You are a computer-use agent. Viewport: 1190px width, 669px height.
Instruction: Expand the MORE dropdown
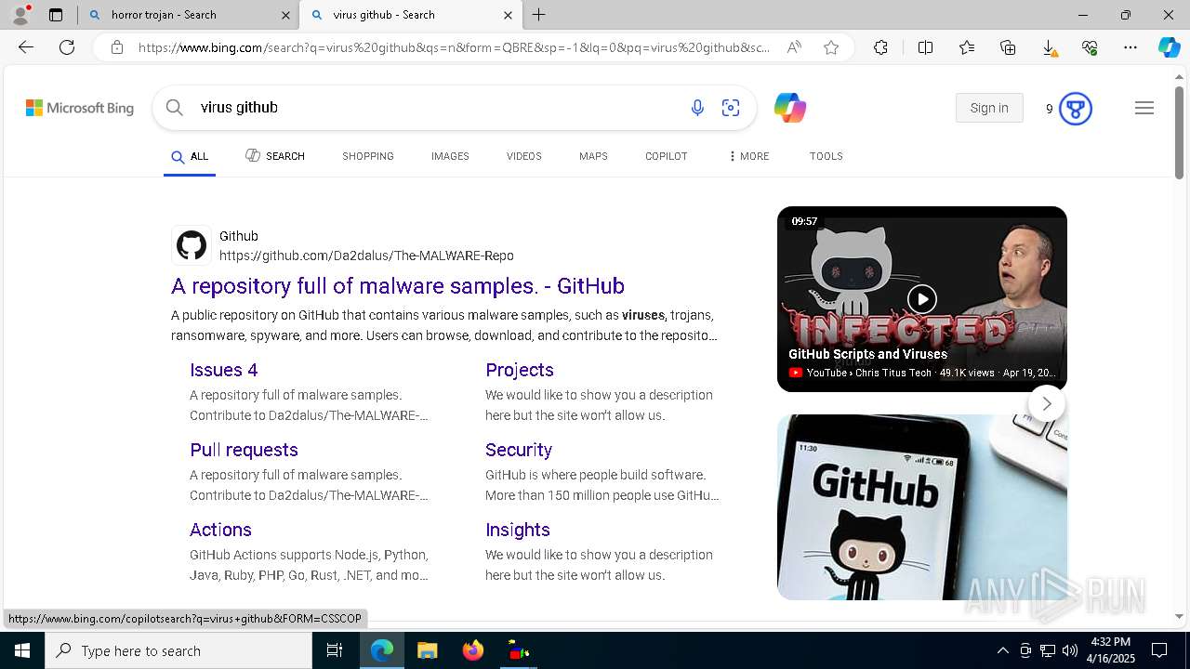point(748,156)
